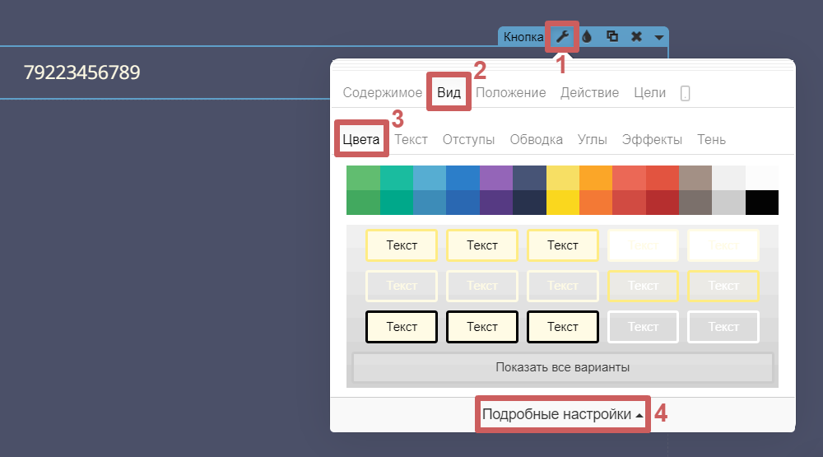This screenshot has width=823, height=457.
Task: Collapse Подробные настройки section
Action: click(563, 414)
